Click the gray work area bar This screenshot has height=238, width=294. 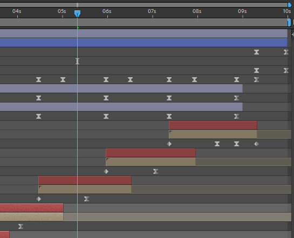pyautogui.click(x=143, y=22)
